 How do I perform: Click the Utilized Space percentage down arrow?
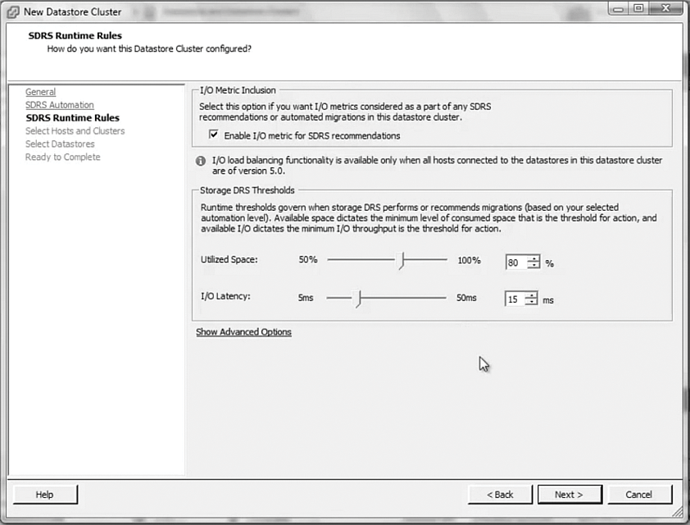(533, 266)
